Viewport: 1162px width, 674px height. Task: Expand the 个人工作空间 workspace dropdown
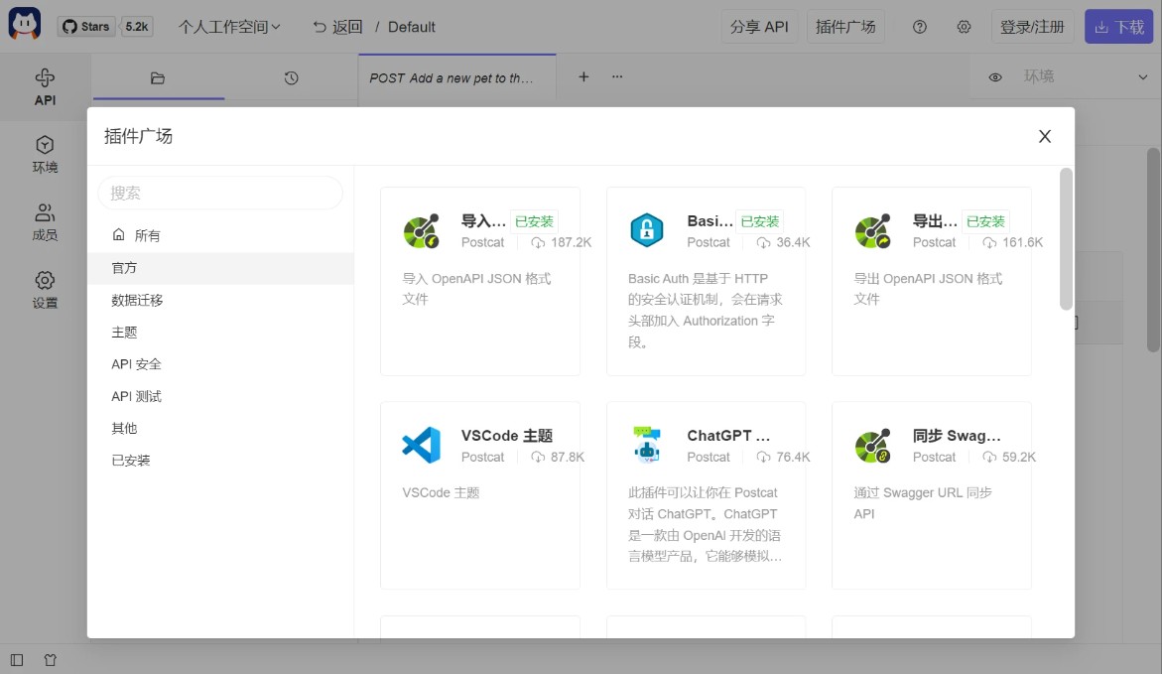click(x=230, y=27)
